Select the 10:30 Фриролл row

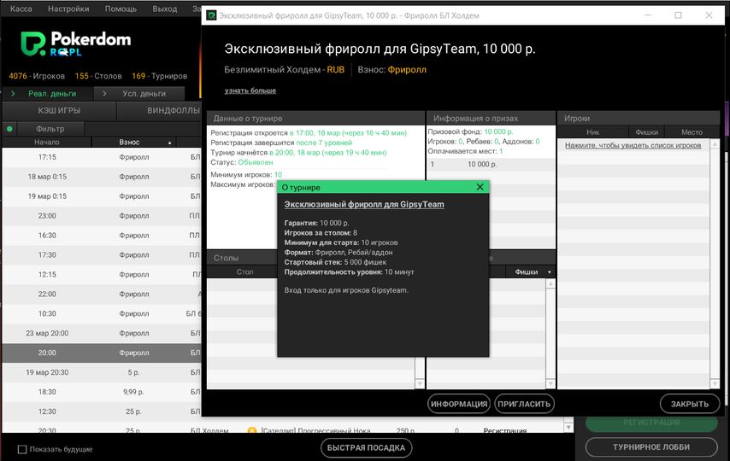[102, 313]
